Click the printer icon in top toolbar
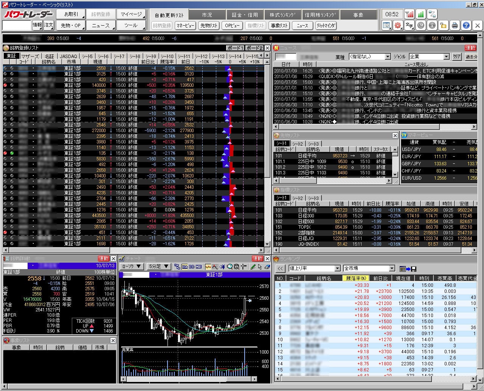The height and width of the screenshot is (391, 484). [x=455, y=26]
